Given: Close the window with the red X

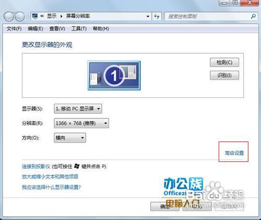Looking at the screenshot, I should pyautogui.click(x=250, y=3).
